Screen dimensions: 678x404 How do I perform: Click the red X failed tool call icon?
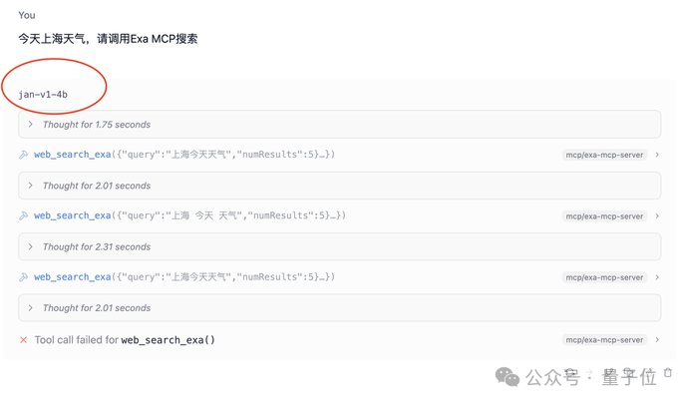pyautogui.click(x=23, y=340)
